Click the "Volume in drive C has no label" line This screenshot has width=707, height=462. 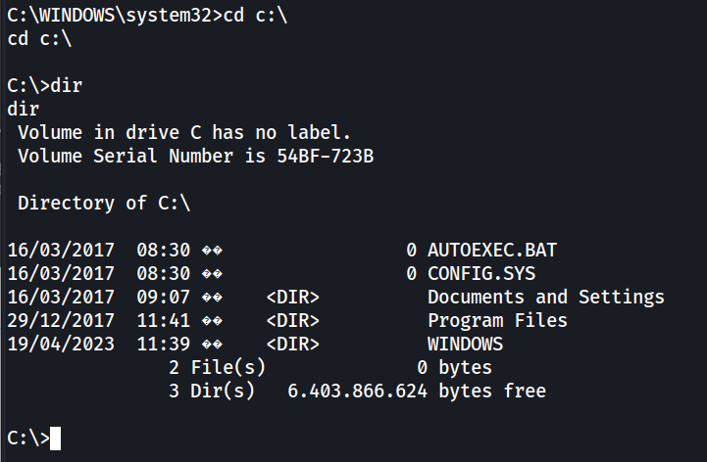tap(184, 132)
